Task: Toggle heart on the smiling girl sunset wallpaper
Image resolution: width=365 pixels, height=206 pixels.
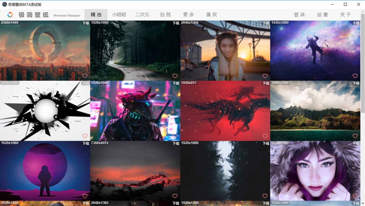Action: tap(265, 76)
